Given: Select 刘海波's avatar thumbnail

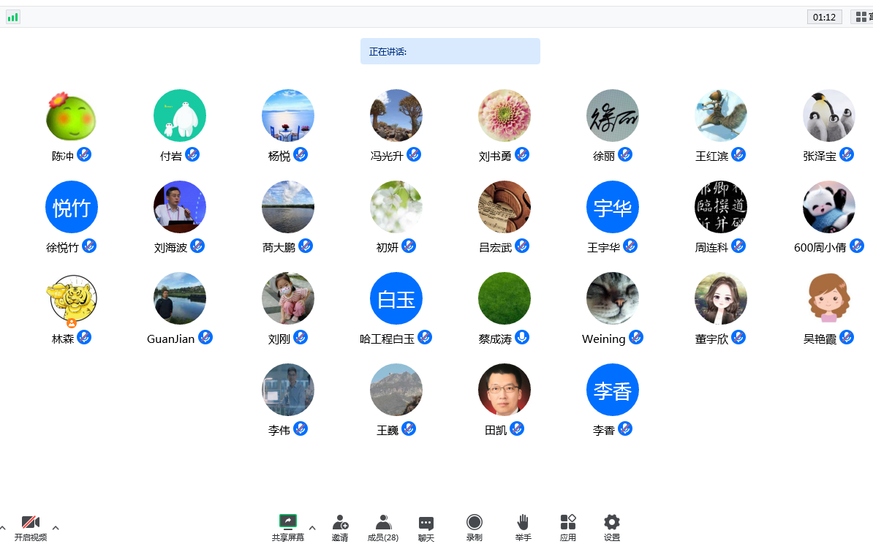Looking at the screenshot, I should 180,207.
